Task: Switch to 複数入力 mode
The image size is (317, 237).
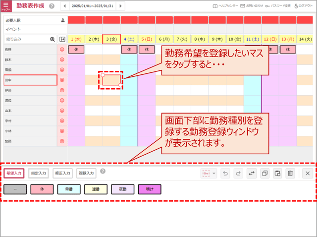Action: [86, 173]
